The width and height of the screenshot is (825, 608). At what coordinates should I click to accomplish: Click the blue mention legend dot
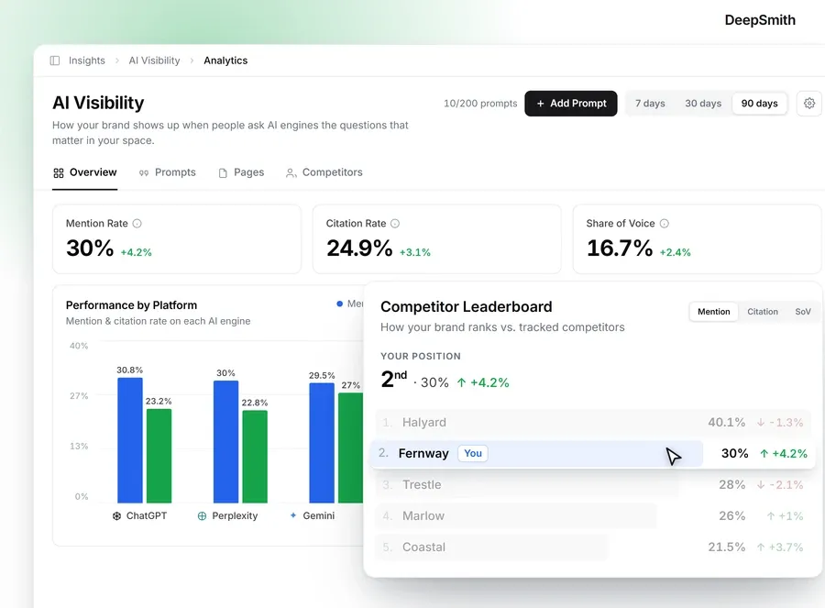pos(339,304)
